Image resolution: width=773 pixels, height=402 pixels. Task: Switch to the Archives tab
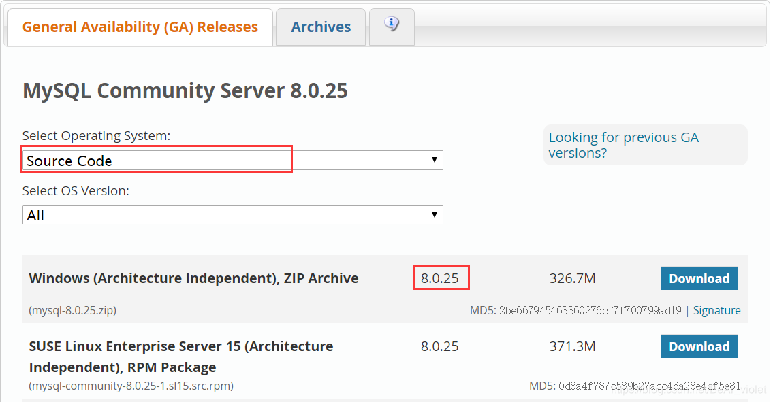coord(321,27)
